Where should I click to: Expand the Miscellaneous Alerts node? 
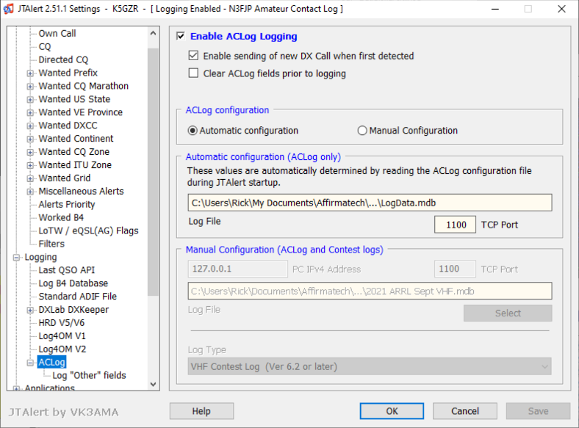[x=30, y=192]
